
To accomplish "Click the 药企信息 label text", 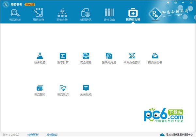I will 86,62.
